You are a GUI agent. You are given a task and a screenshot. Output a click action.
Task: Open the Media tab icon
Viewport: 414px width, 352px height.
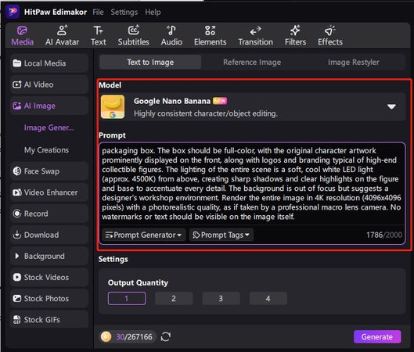pos(22,31)
